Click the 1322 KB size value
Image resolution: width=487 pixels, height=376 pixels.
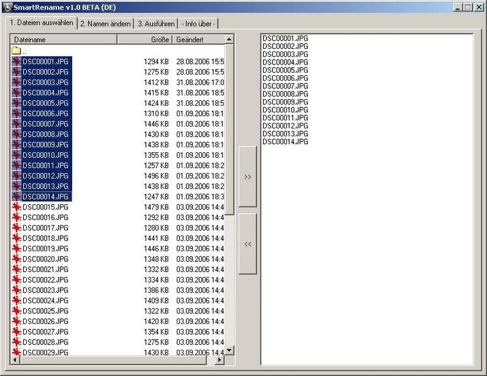(156, 311)
